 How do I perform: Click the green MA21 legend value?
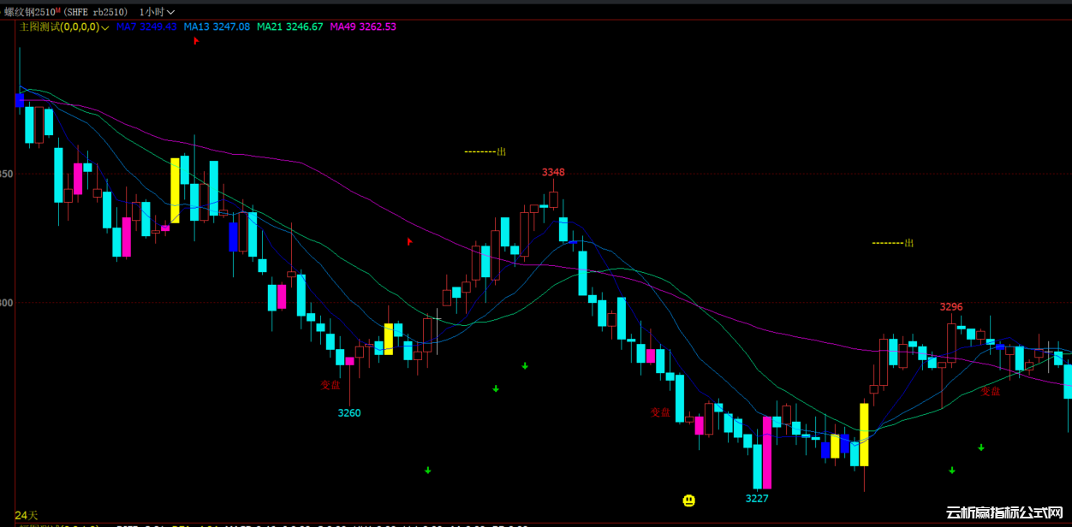point(304,27)
